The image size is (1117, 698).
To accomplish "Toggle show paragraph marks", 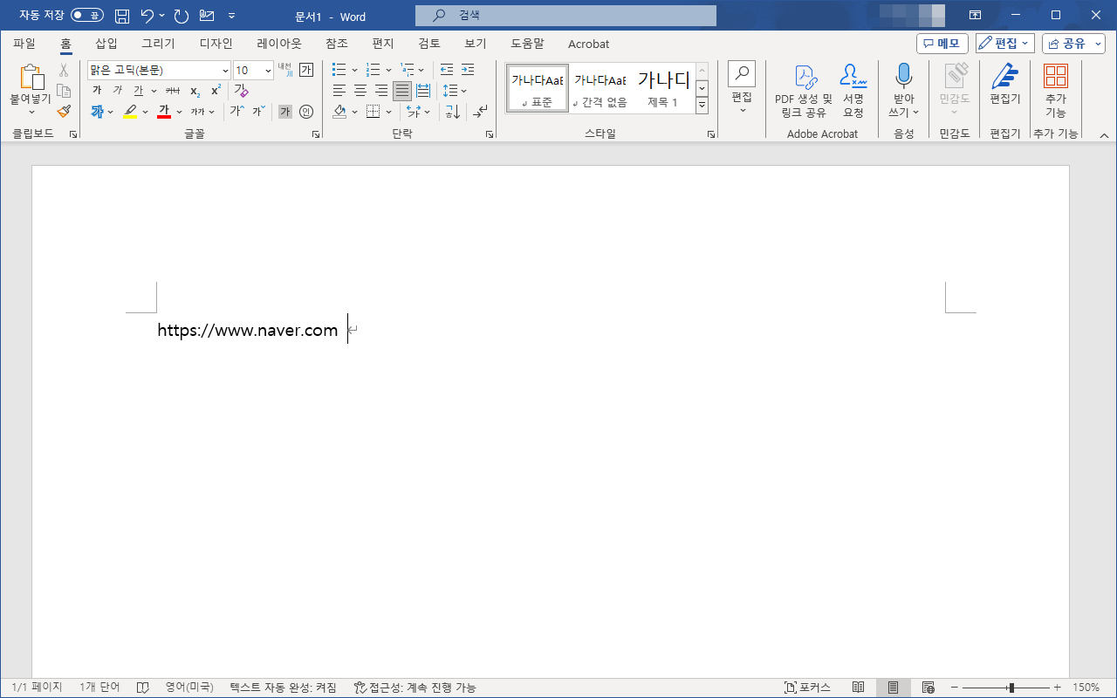I will click(x=481, y=112).
